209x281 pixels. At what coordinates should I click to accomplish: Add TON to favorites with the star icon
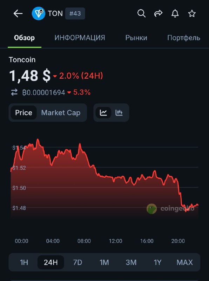(191, 13)
